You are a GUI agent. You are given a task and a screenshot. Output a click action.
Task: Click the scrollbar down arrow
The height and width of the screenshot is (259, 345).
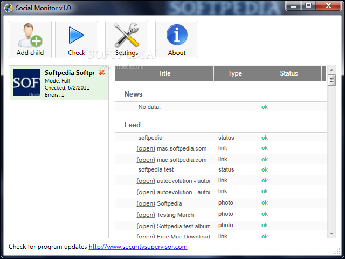(x=332, y=234)
